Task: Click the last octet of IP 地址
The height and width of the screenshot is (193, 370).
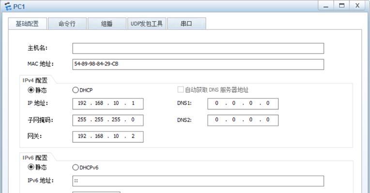Action: click(x=133, y=103)
